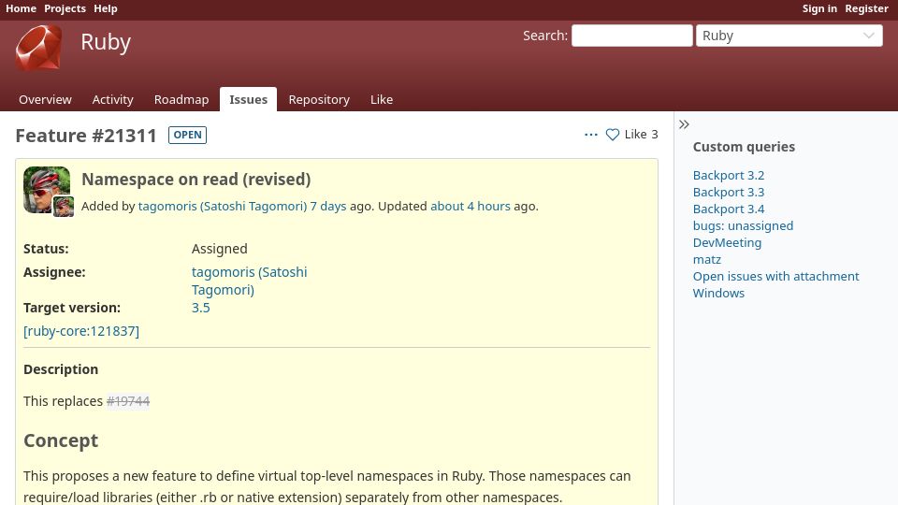Click 'about 4 hours' updated link
Viewport: 898px width, 505px height.
click(471, 206)
